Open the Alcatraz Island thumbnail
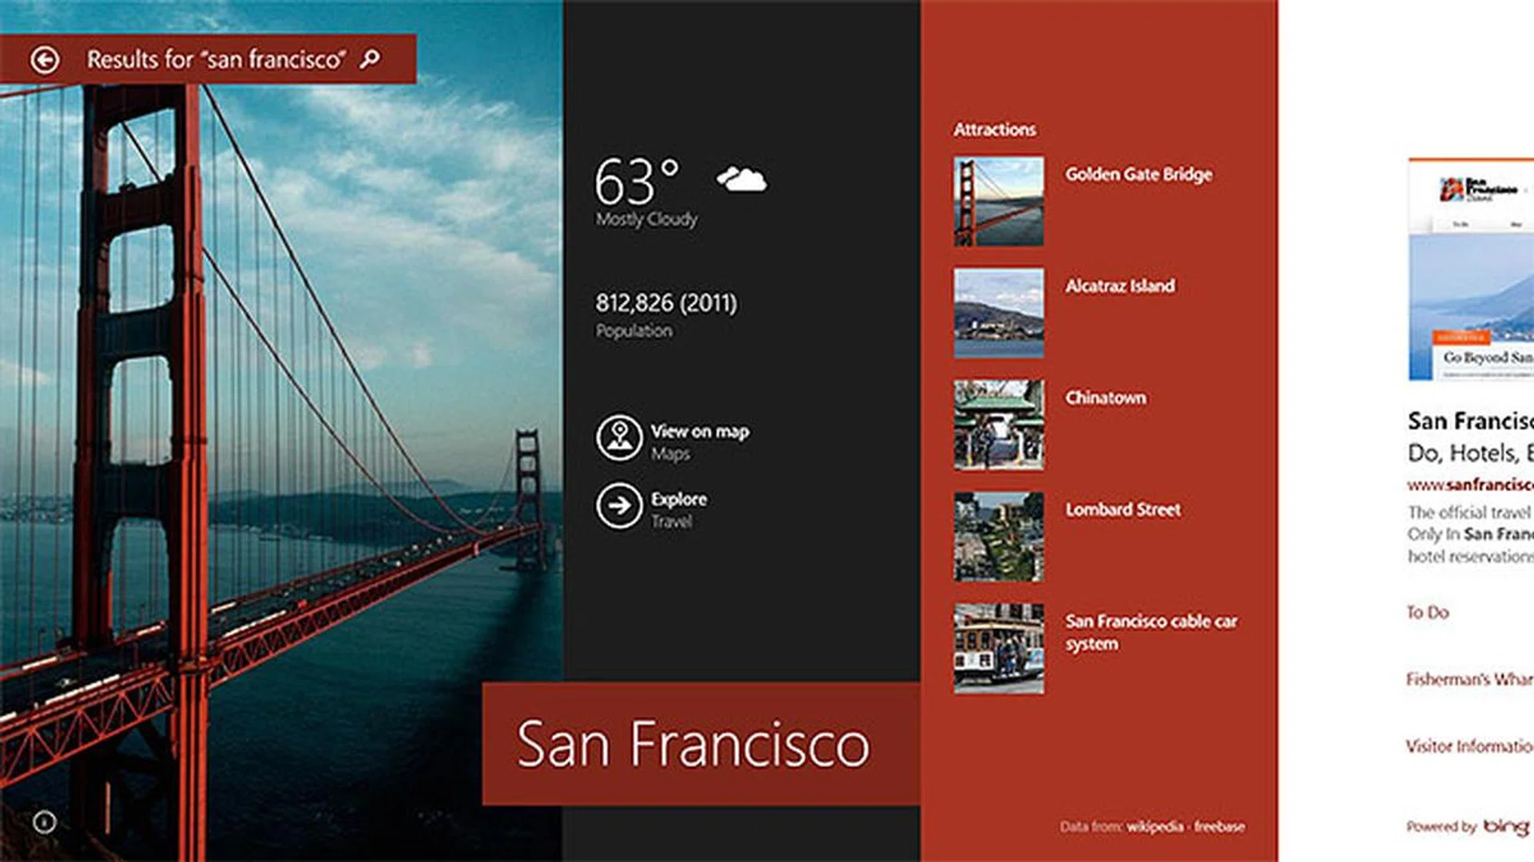1534x862 pixels. tap(999, 313)
